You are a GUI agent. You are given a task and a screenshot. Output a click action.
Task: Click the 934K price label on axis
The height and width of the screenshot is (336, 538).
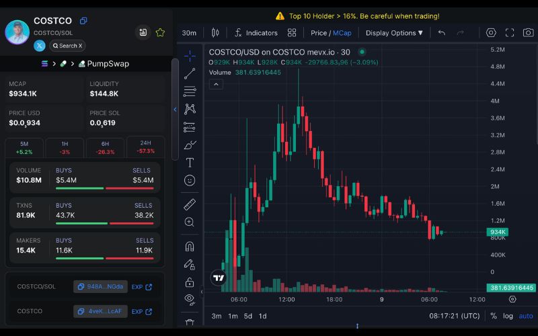click(498, 232)
